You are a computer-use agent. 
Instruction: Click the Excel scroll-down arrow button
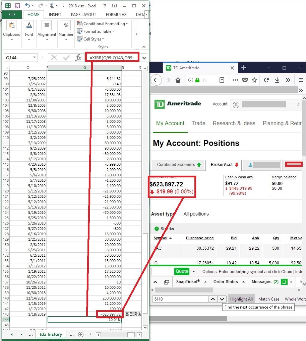point(145,328)
